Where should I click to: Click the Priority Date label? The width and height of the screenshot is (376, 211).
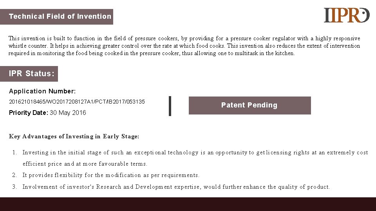click(x=29, y=113)
